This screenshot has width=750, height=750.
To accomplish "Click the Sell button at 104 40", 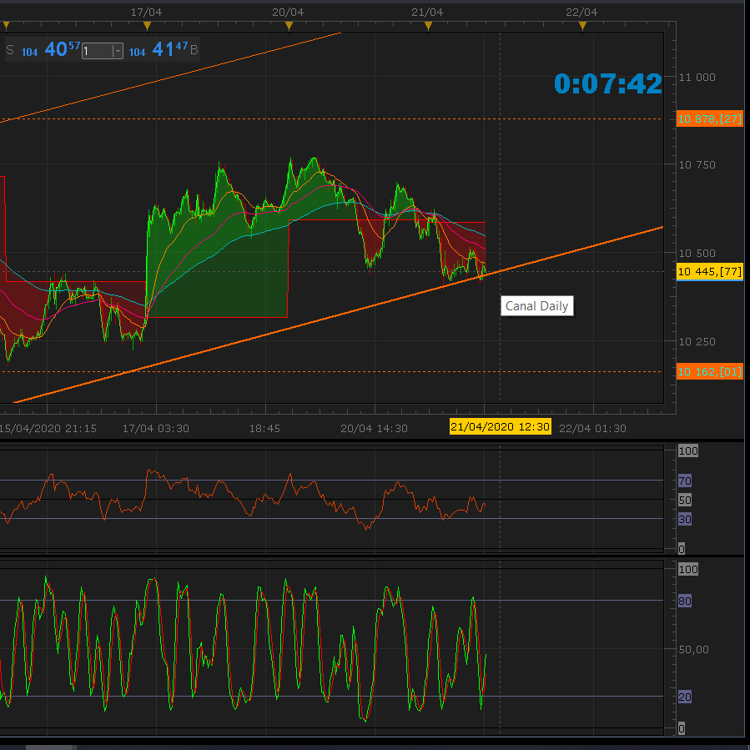I will tap(43, 50).
